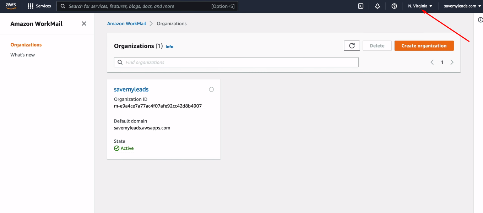
Task: Open the help question mark icon
Action: 394,6
